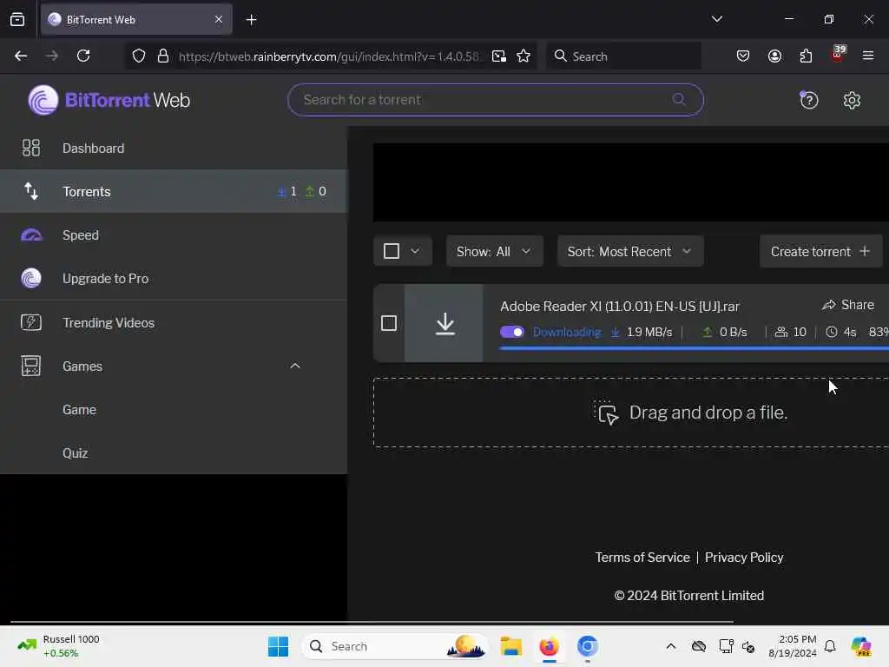Click the Russell 1000 stock widget
The image size is (889, 667).
point(59,646)
